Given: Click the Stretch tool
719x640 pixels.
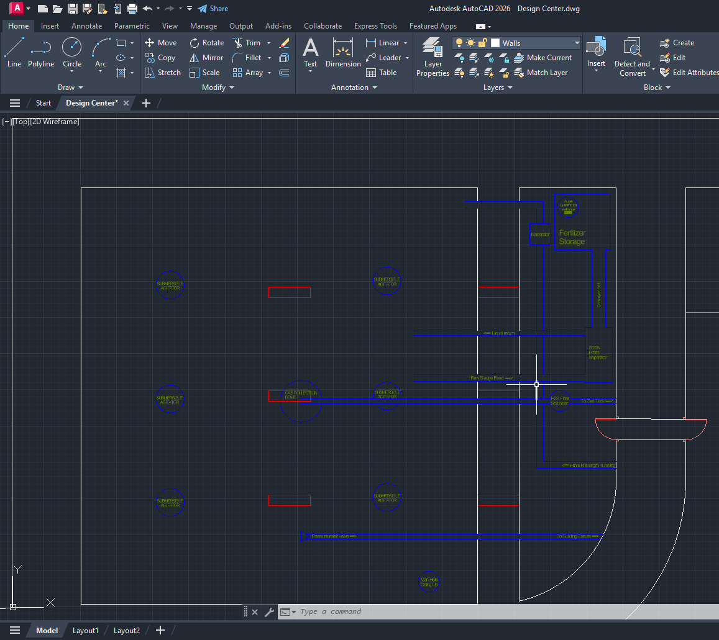Looking at the screenshot, I should click(x=163, y=73).
